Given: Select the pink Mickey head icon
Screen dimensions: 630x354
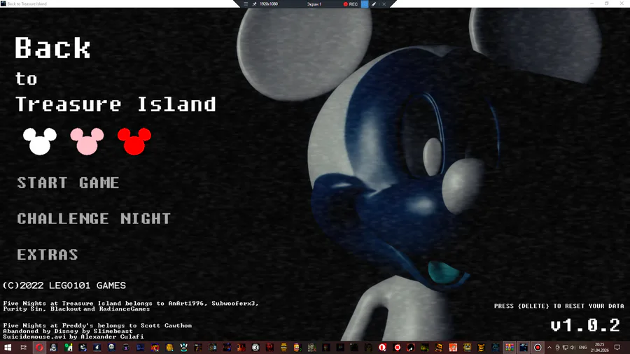Looking at the screenshot, I should [87, 141].
